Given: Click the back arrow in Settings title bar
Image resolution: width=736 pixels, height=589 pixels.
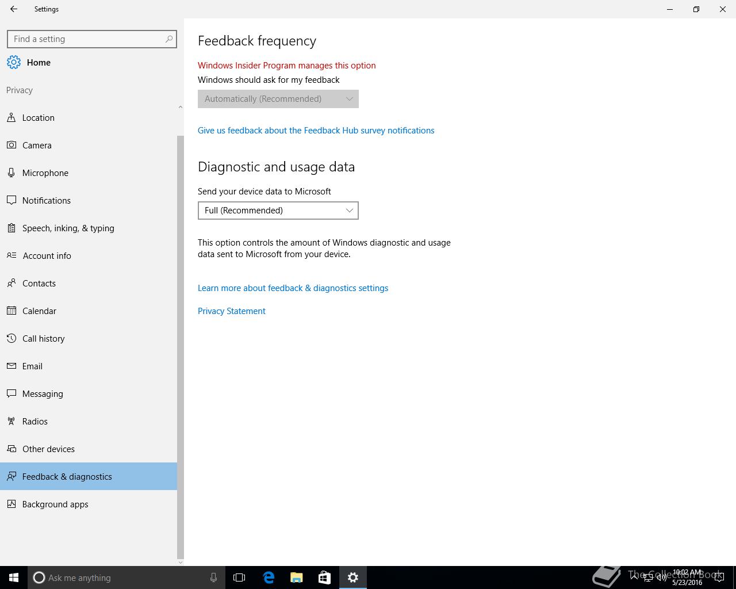Looking at the screenshot, I should point(14,9).
